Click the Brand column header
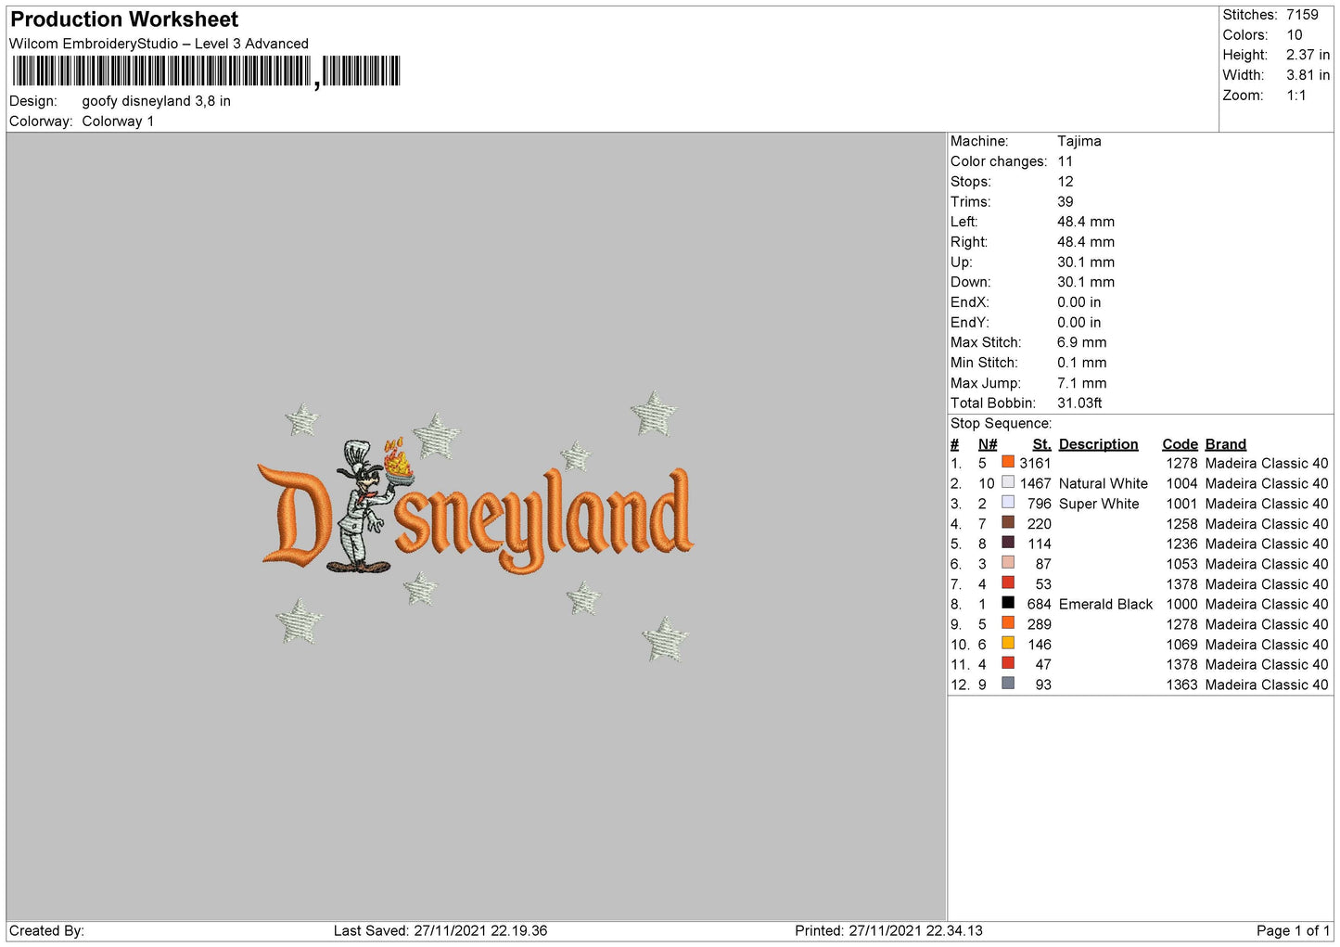This screenshot has height=947, width=1340. [x=1225, y=444]
